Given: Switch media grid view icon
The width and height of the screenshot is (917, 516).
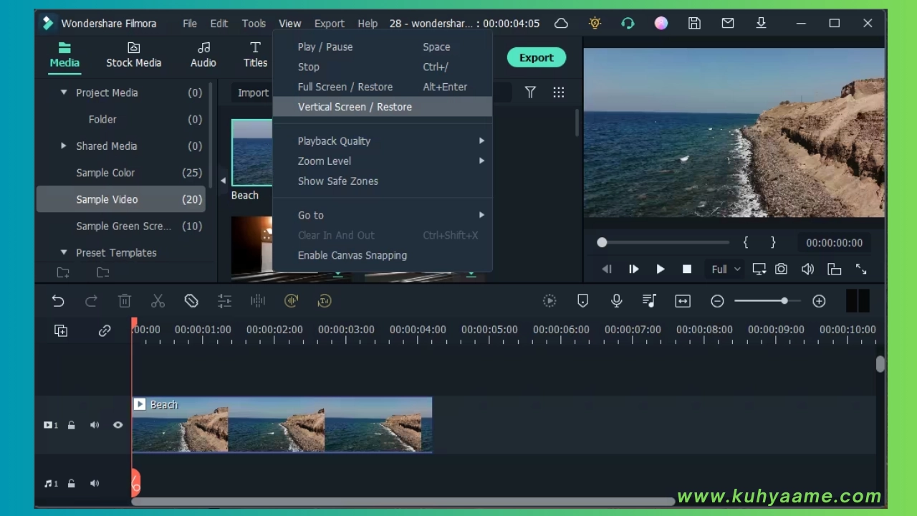Looking at the screenshot, I should pos(559,92).
